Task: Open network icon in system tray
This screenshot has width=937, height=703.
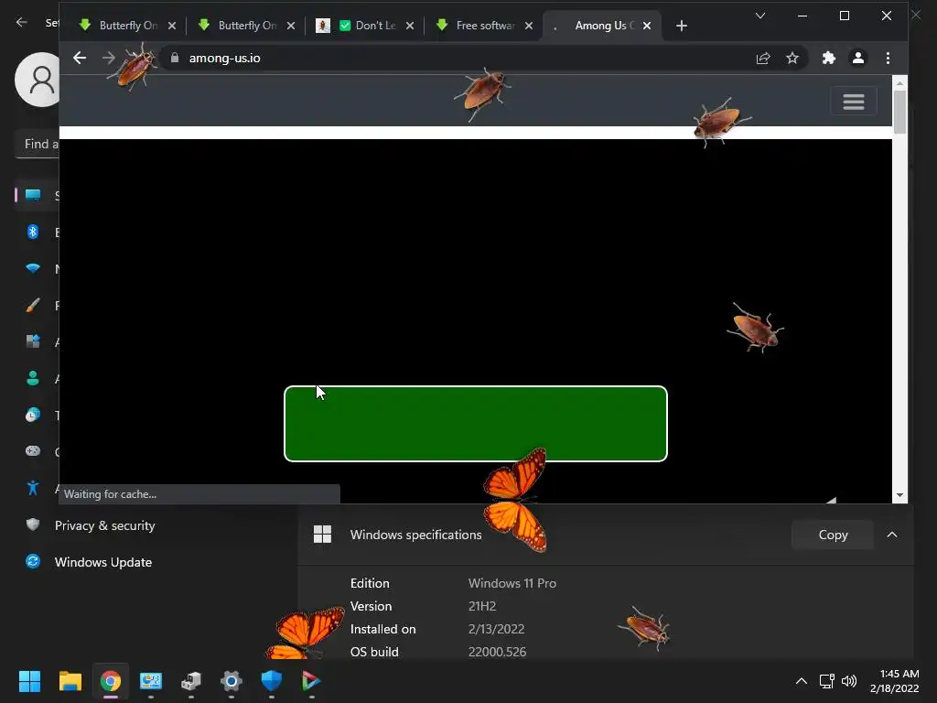Action: tap(826, 681)
